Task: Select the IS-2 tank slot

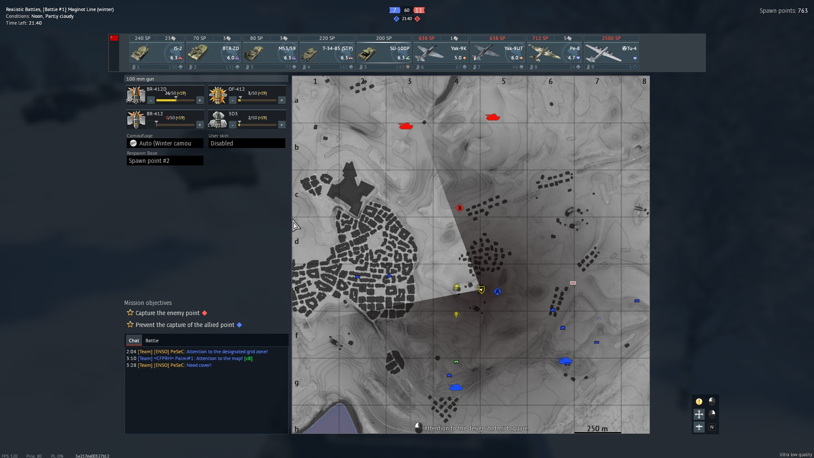Action: tap(157, 53)
